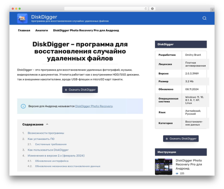224x189 pixels.
Task: Click the views eye icon beside 225
Action: tap(177, 173)
